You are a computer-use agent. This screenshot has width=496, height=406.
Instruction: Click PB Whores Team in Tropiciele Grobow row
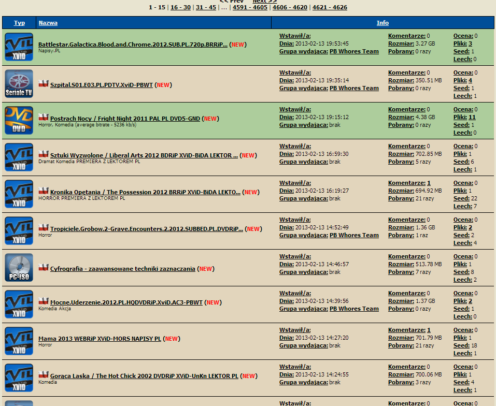coord(354,235)
